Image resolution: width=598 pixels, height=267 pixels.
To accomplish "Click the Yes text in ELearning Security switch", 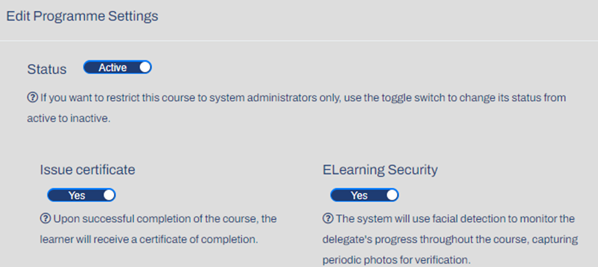I will 359,196.
